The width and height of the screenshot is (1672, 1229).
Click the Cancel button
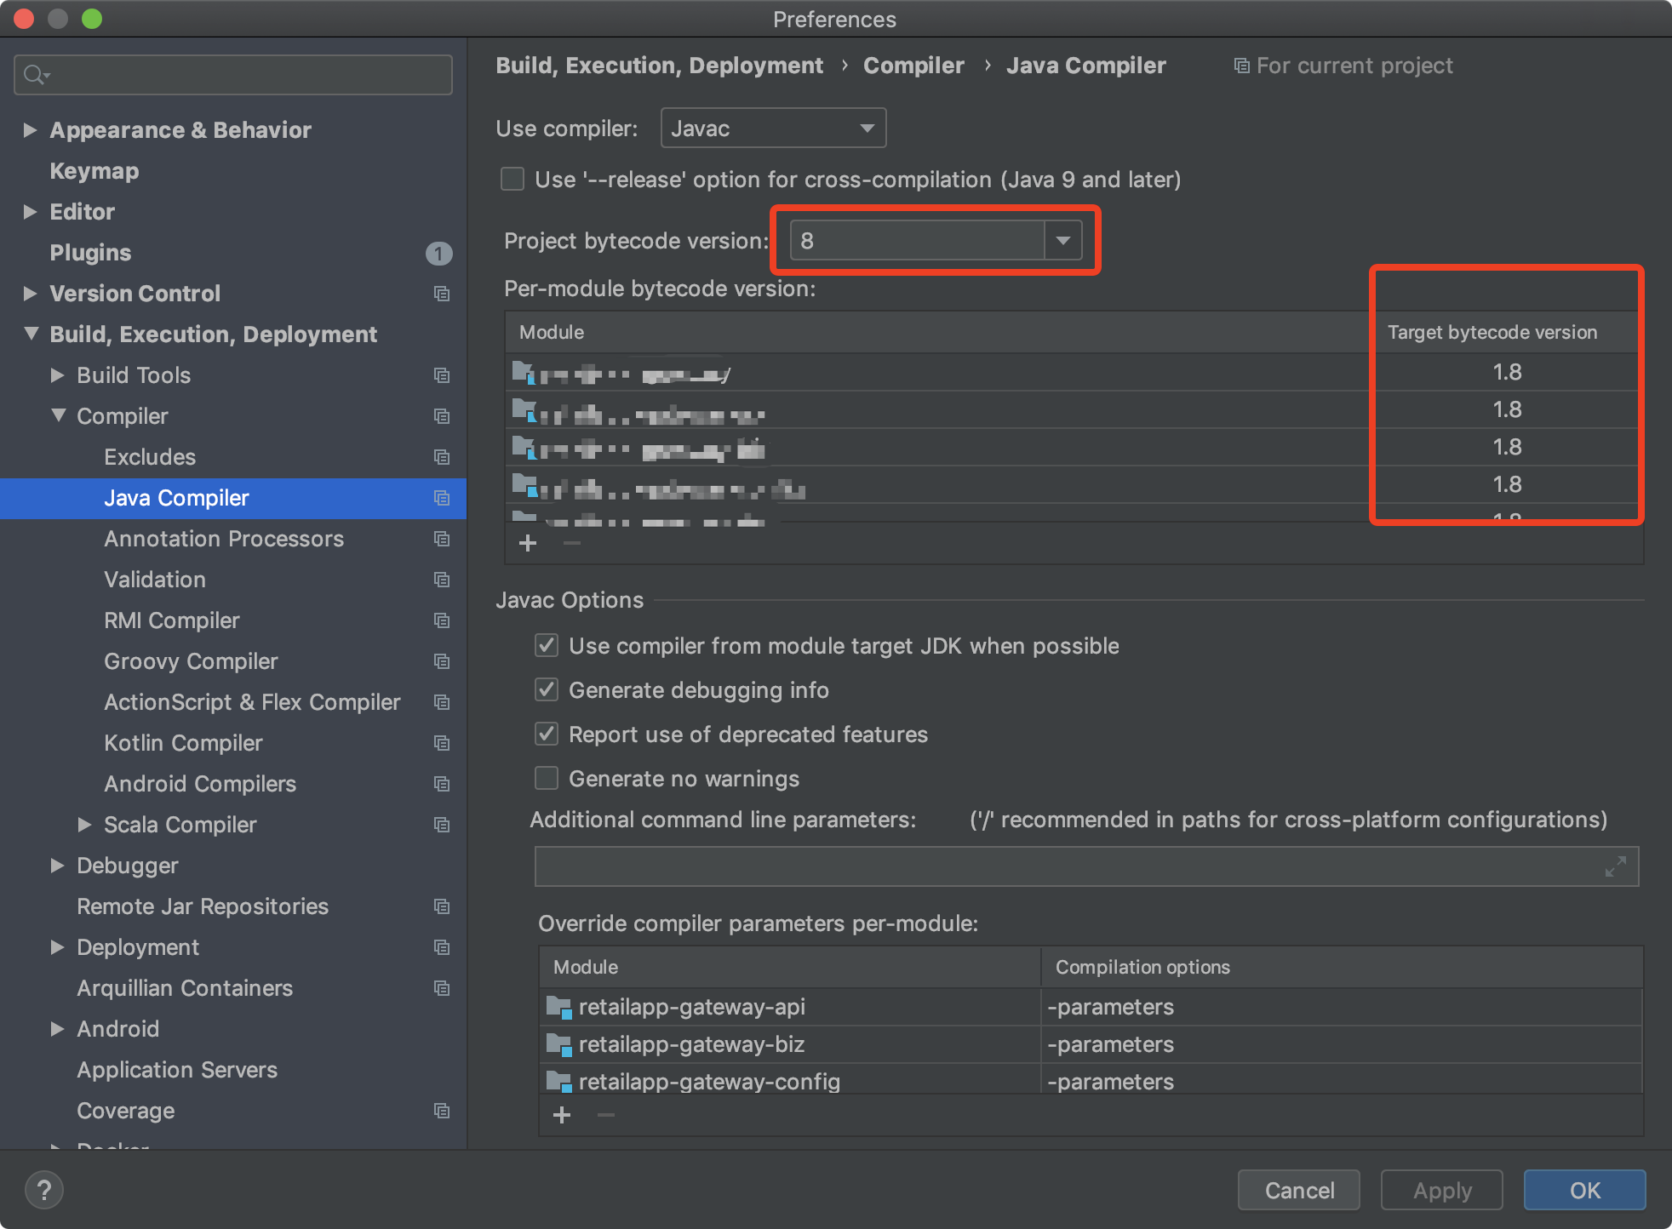click(1297, 1190)
